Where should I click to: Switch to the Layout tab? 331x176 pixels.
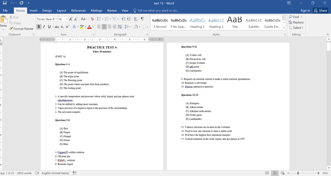tap(61, 11)
